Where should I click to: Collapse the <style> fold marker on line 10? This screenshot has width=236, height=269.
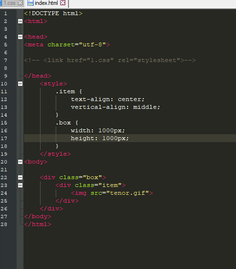(x=20, y=83)
